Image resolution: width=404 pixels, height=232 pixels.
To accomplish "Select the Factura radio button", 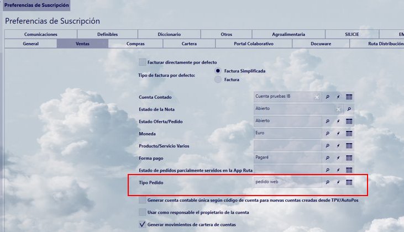I will [x=218, y=80].
